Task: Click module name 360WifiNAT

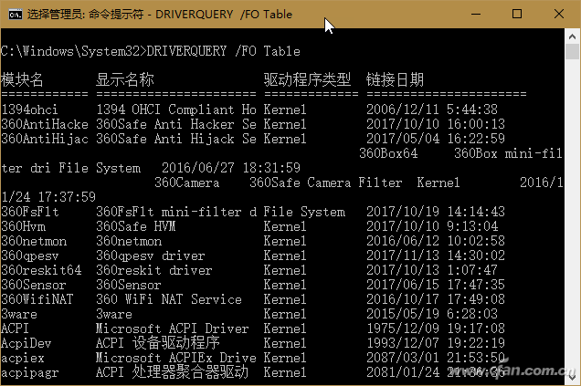Action: click(37, 299)
